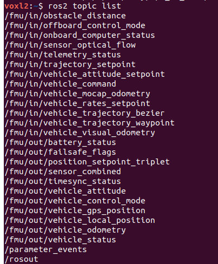Select /fmu/in/offboard_control_mode topic line
The image size is (218, 264).
(75, 25)
